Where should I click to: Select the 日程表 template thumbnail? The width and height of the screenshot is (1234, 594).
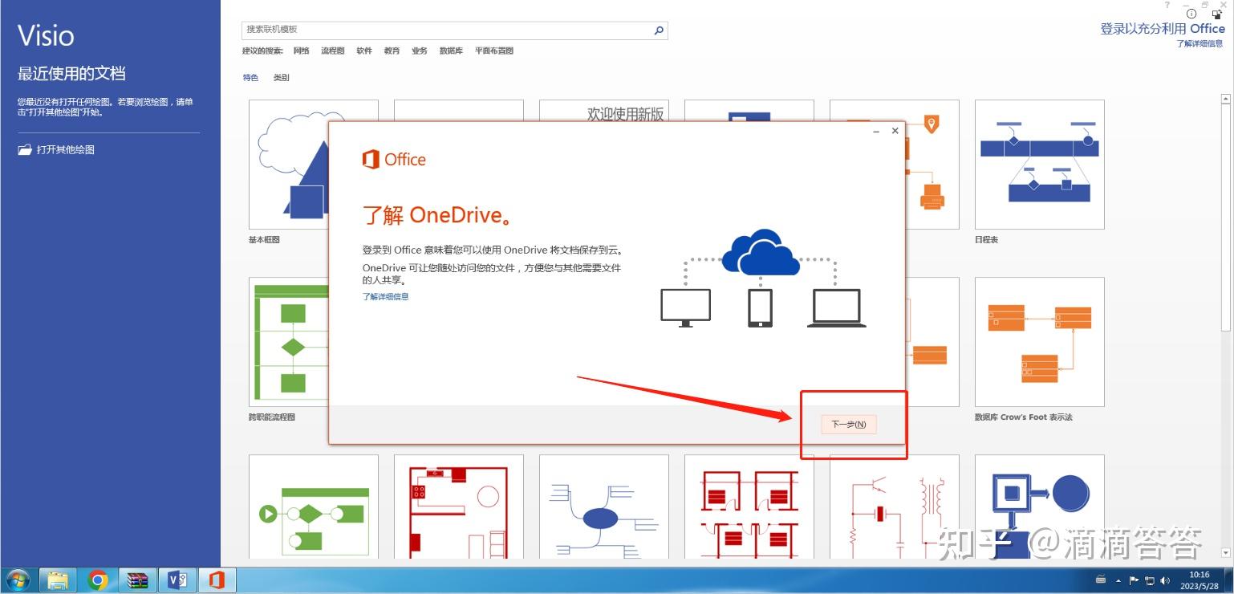[x=1039, y=164]
